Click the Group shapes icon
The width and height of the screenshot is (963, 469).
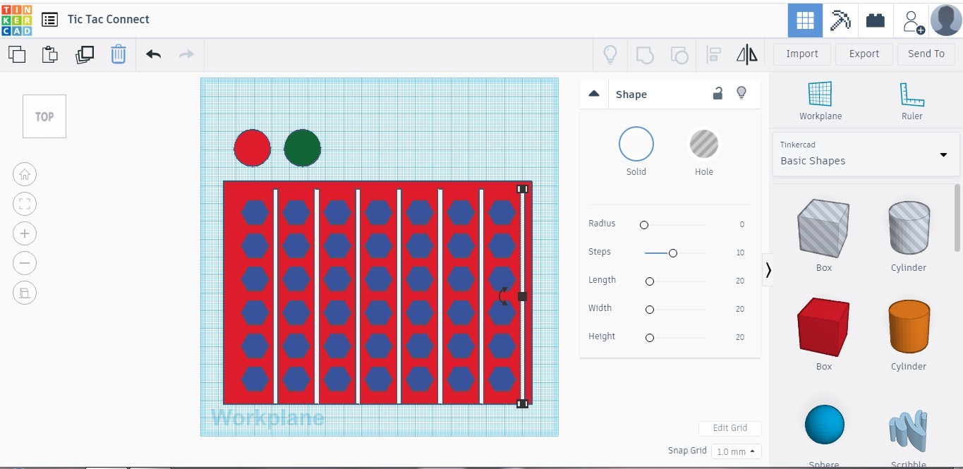tap(645, 54)
